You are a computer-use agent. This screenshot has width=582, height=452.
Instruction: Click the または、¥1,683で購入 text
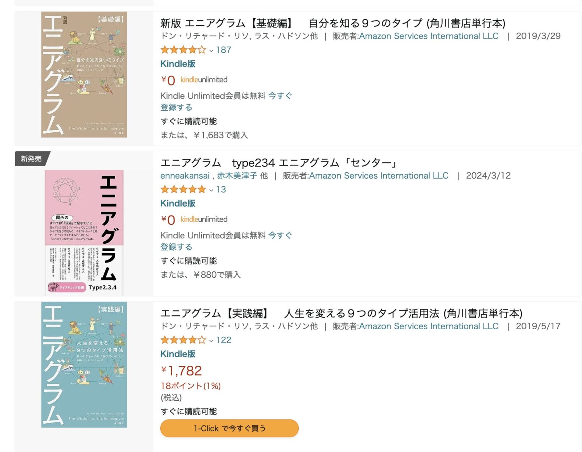click(x=204, y=135)
